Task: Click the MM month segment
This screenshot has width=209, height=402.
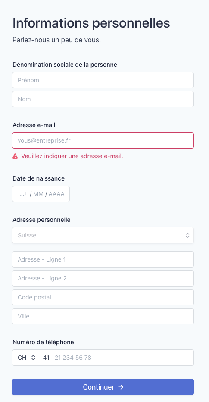Action: coord(38,194)
